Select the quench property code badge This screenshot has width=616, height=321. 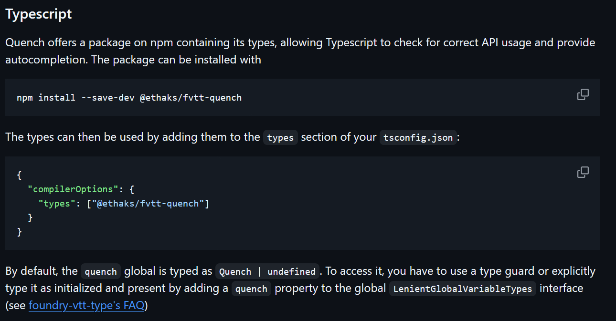pos(251,288)
